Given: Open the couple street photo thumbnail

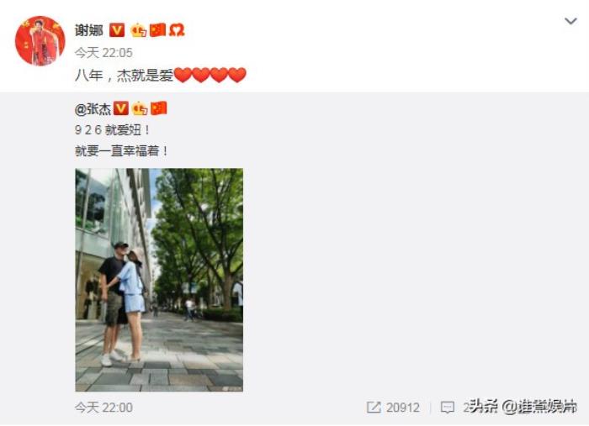Looking at the screenshot, I should coord(159,280).
